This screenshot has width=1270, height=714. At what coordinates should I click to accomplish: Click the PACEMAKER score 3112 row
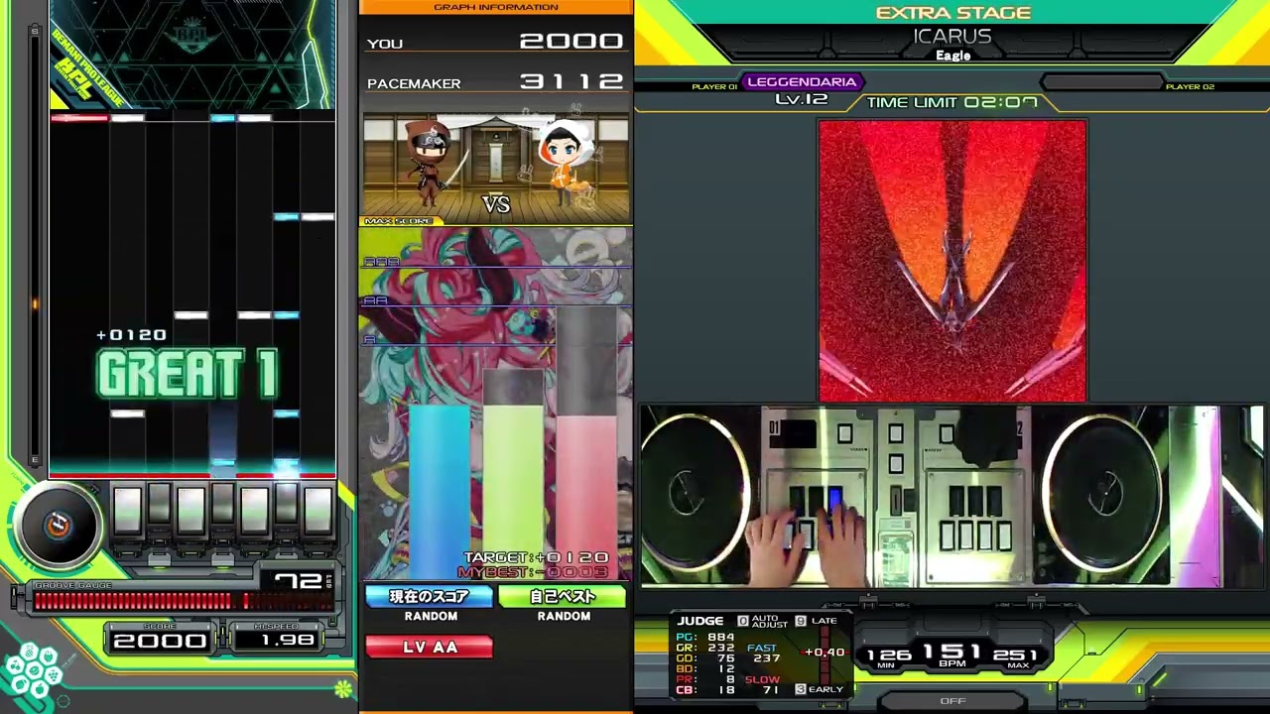click(x=496, y=82)
